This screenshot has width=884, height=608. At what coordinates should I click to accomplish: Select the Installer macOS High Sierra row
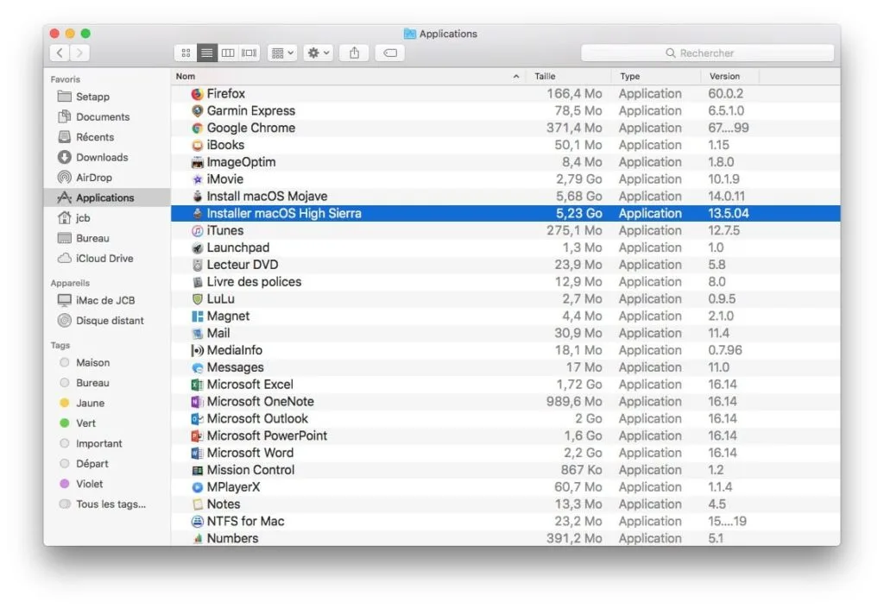coord(505,213)
